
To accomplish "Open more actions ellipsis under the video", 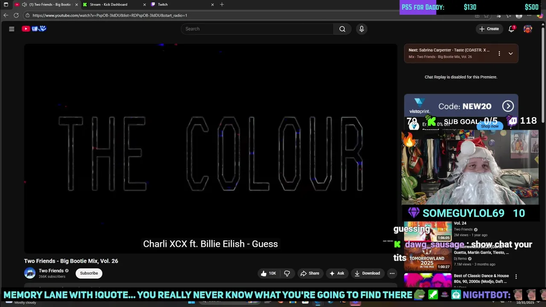I will pos(392,273).
